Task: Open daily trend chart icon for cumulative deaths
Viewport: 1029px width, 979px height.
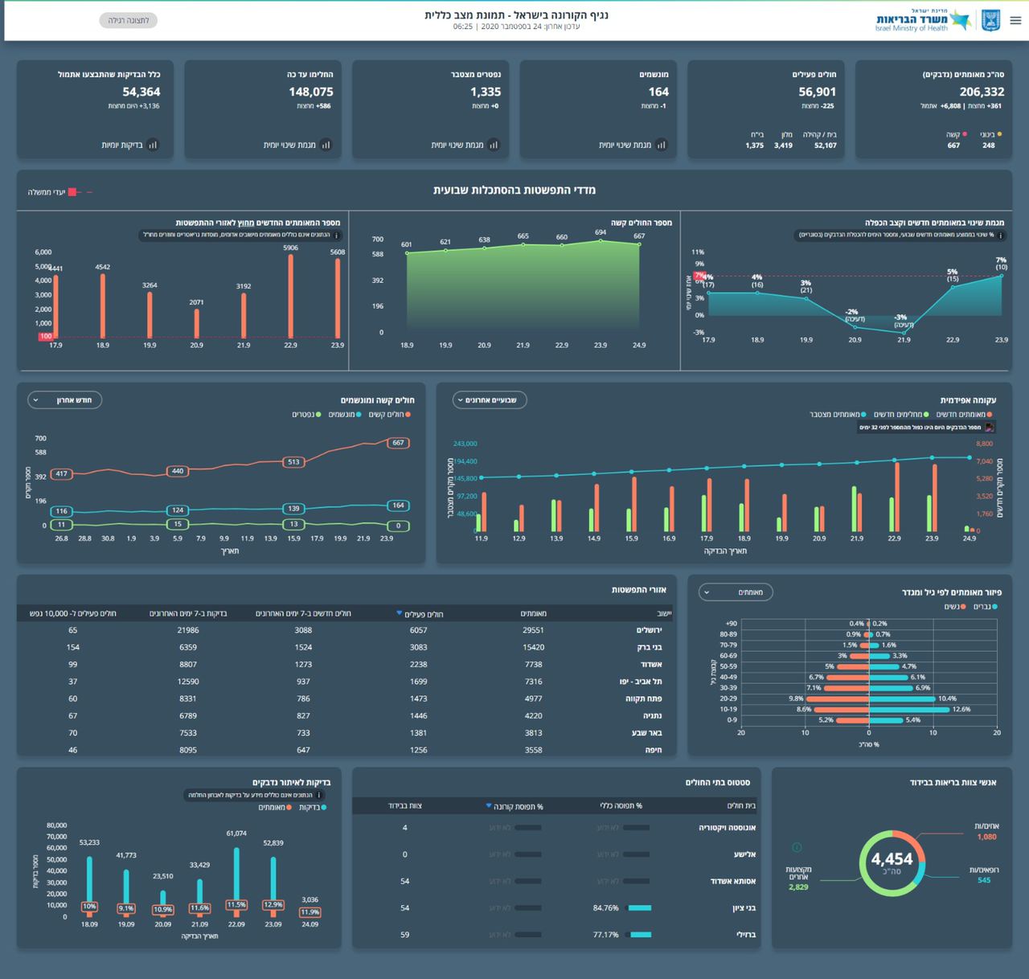Action: click(x=494, y=145)
